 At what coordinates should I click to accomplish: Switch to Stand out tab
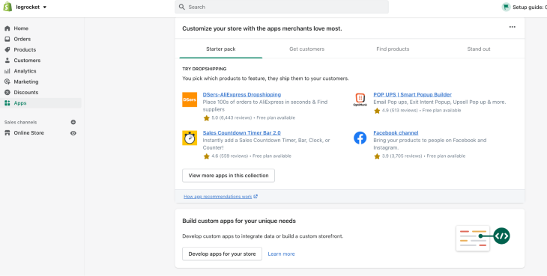(x=479, y=49)
